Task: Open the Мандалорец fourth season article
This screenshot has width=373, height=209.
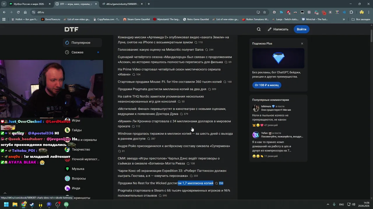Action: pyautogui.click(x=175, y=60)
